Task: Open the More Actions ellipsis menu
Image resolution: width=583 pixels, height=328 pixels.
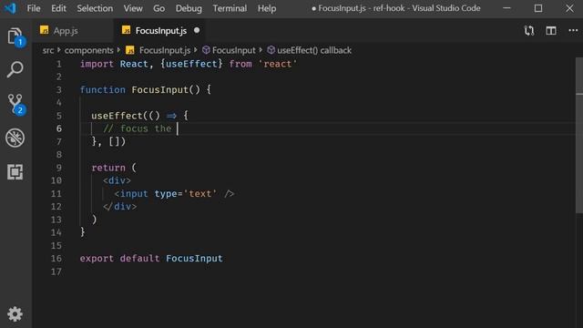Action: pos(573,30)
